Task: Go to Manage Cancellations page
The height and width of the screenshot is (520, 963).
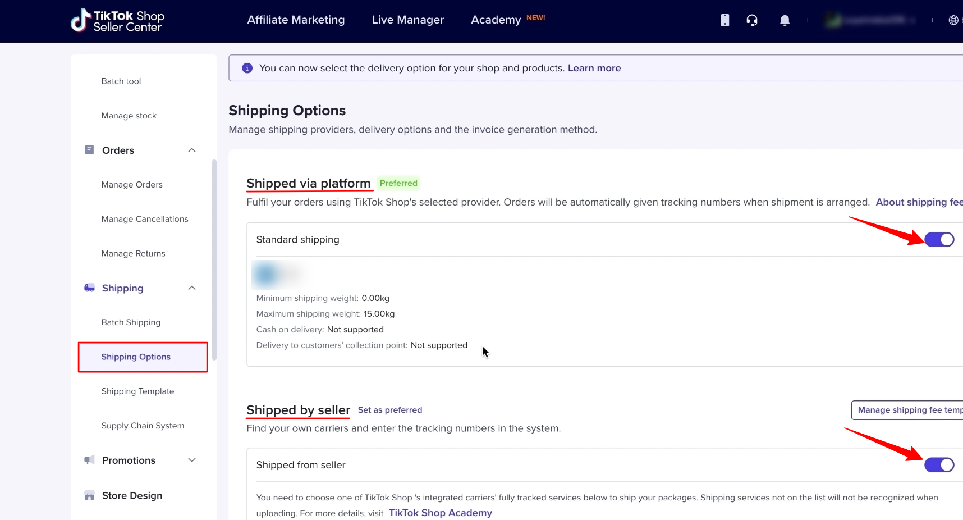Action: coord(145,219)
